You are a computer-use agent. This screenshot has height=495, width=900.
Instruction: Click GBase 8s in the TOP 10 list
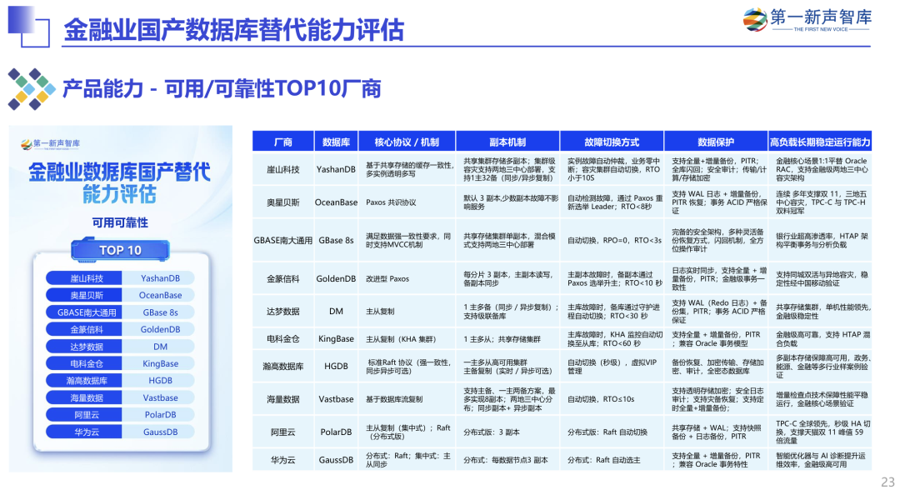[x=160, y=312]
